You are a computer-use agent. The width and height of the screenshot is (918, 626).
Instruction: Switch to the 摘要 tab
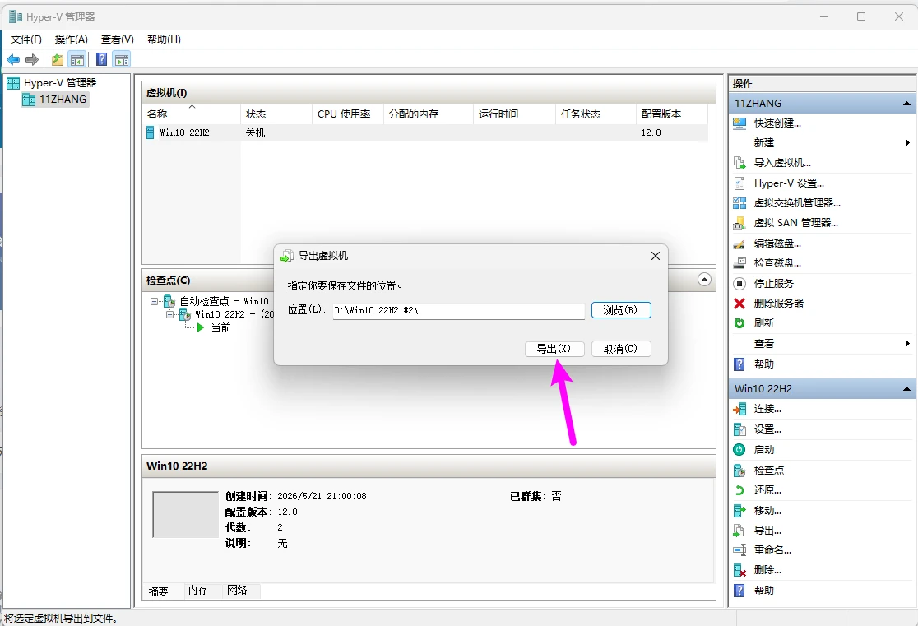coord(158,591)
